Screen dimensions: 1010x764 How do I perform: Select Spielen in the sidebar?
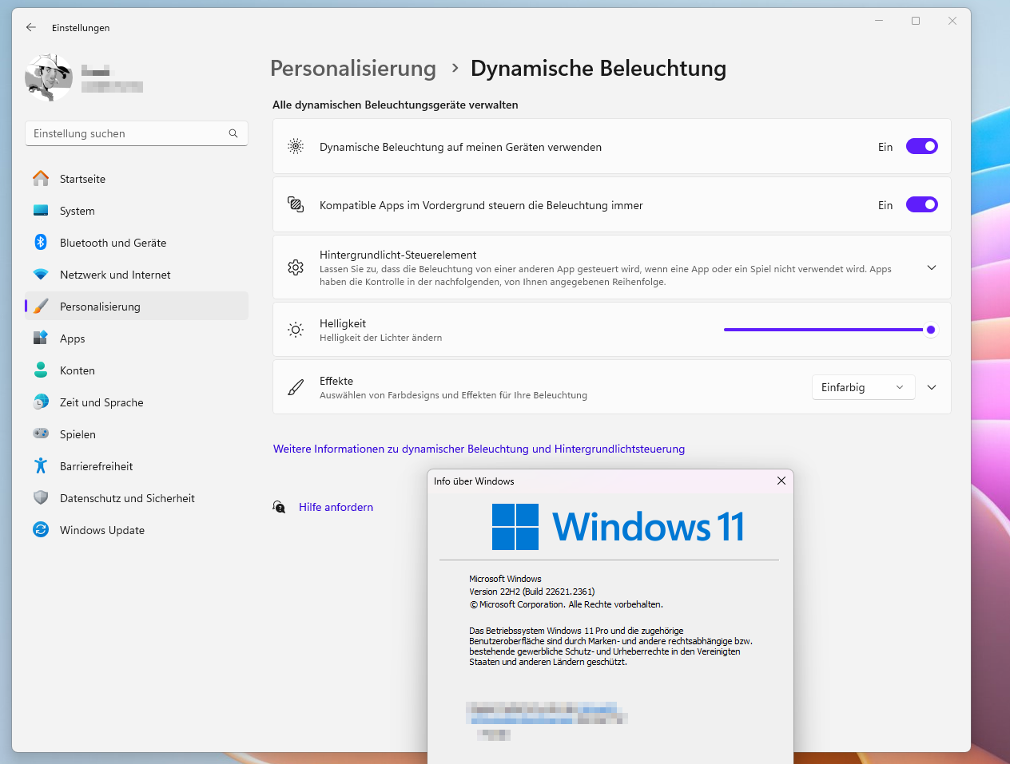137,434
